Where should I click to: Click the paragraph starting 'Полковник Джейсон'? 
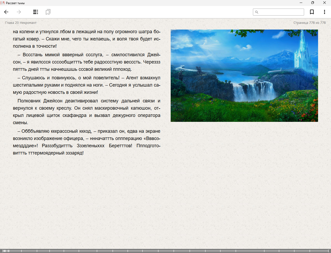click(87, 111)
